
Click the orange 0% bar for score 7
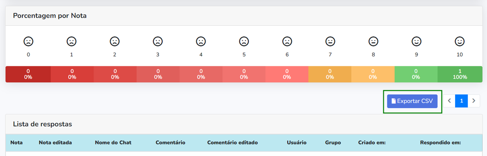(330, 74)
